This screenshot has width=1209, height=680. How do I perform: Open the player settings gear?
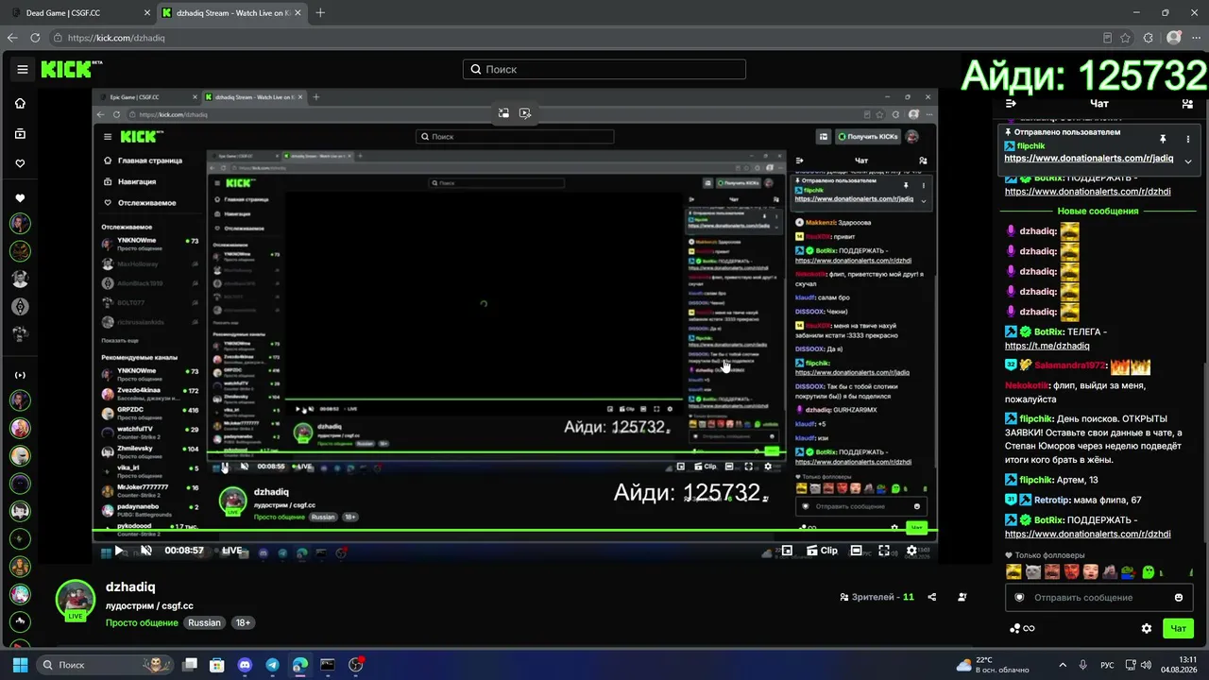click(911, 551)
